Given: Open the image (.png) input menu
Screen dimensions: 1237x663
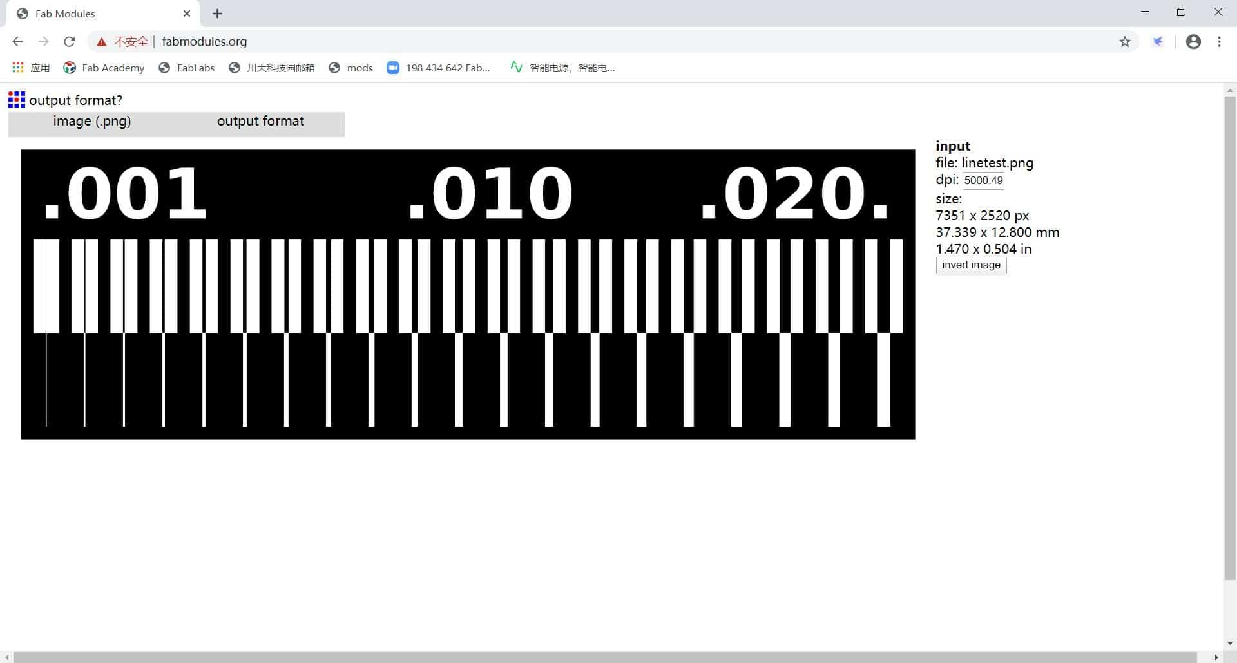Looking at the screenshot, I should tap(92, 122).
